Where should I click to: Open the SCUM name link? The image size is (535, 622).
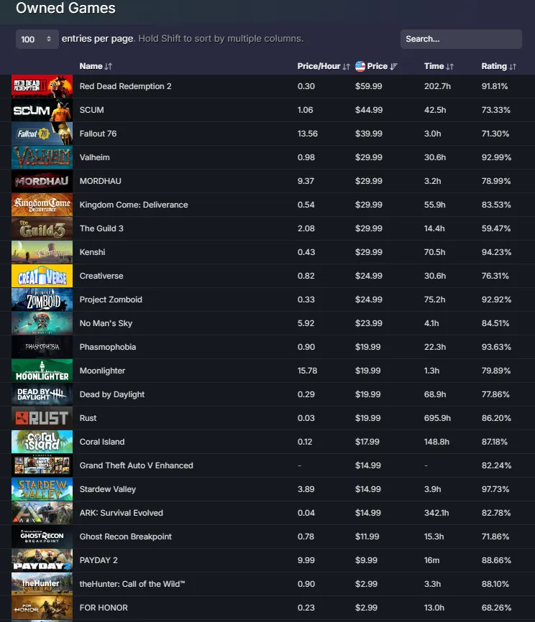click(92, 110)
